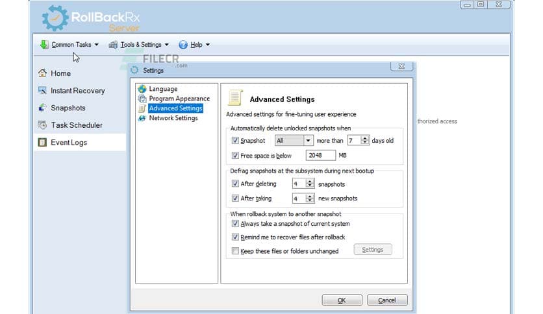Uncheck Always take a snapshot of current system

coord(235,223)
